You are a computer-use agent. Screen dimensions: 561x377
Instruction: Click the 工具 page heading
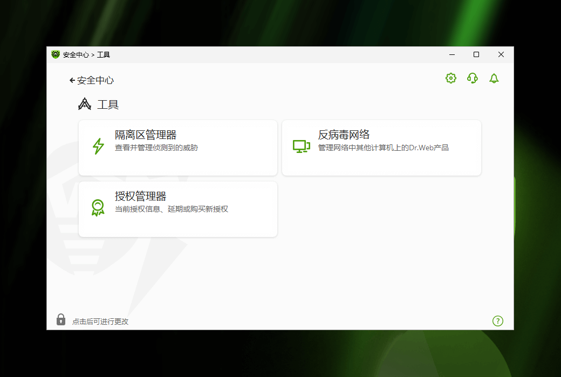coord(108,104)
